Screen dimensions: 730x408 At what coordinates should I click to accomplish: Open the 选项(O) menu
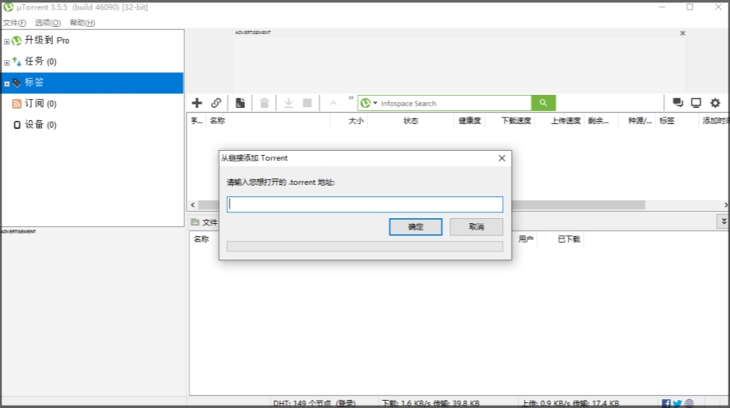(x=48, y=23)
